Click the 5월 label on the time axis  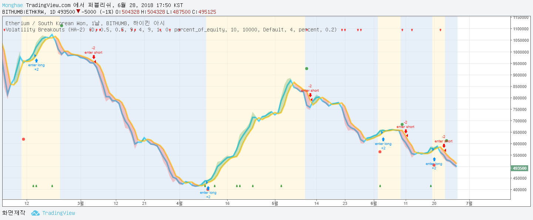pyautogui.click(x=275, y=203)
